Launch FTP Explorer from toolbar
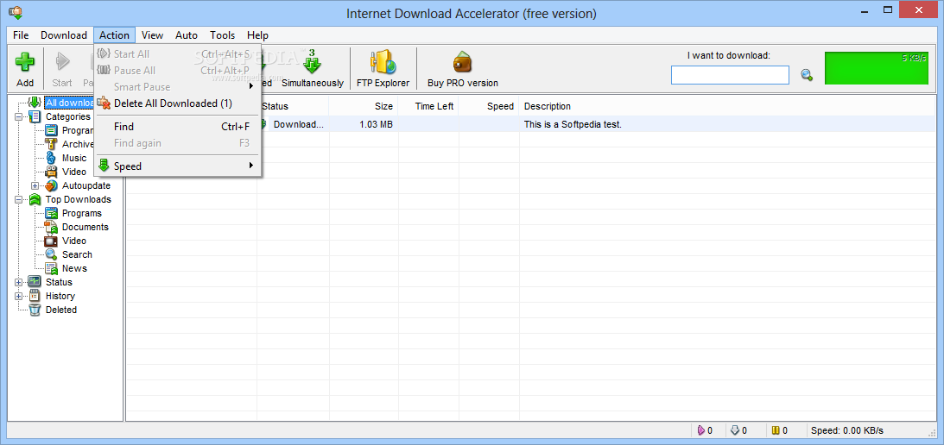 click(383, 69)
